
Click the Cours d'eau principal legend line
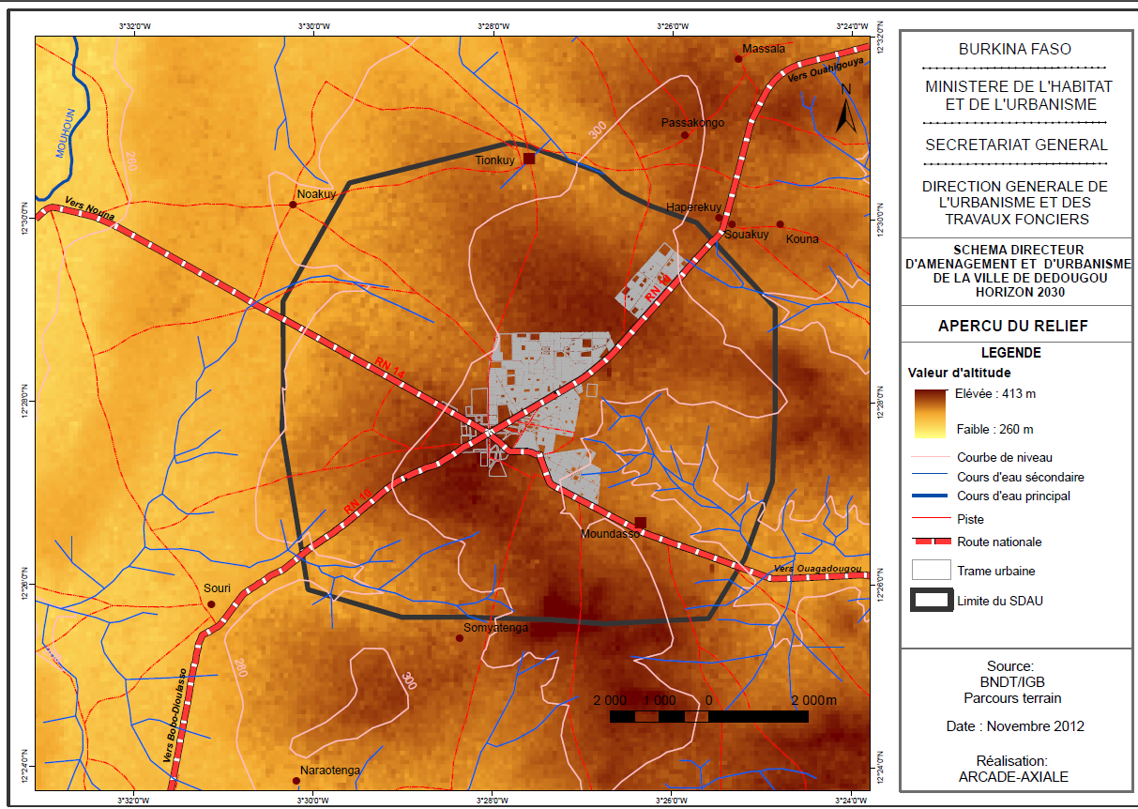click(931, 496)
